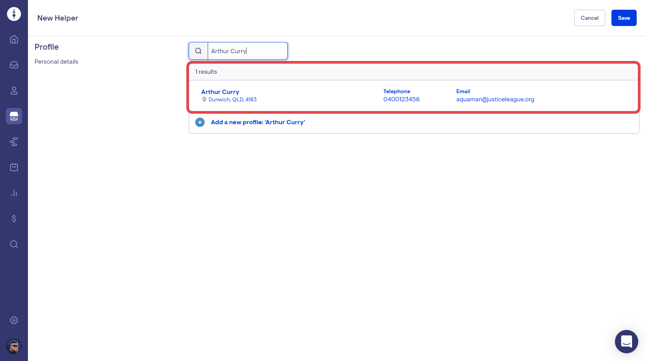Screen dimensions: 646x361
Task: Select the highlighted storefront sidebar icon
Action: [14, 116]
